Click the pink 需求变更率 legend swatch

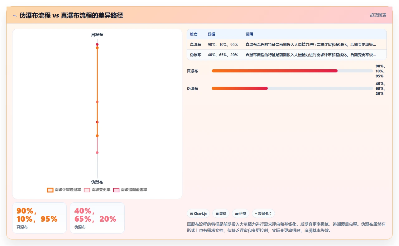coord(87,190)
